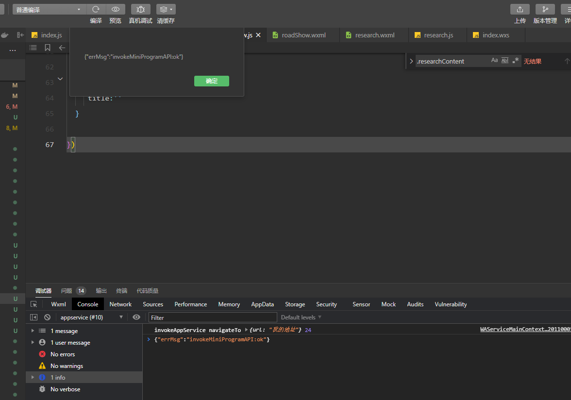The image size is (571, 400).
Task: Open the WAServiceMainContext source link
Action: (x=525, y=330)
